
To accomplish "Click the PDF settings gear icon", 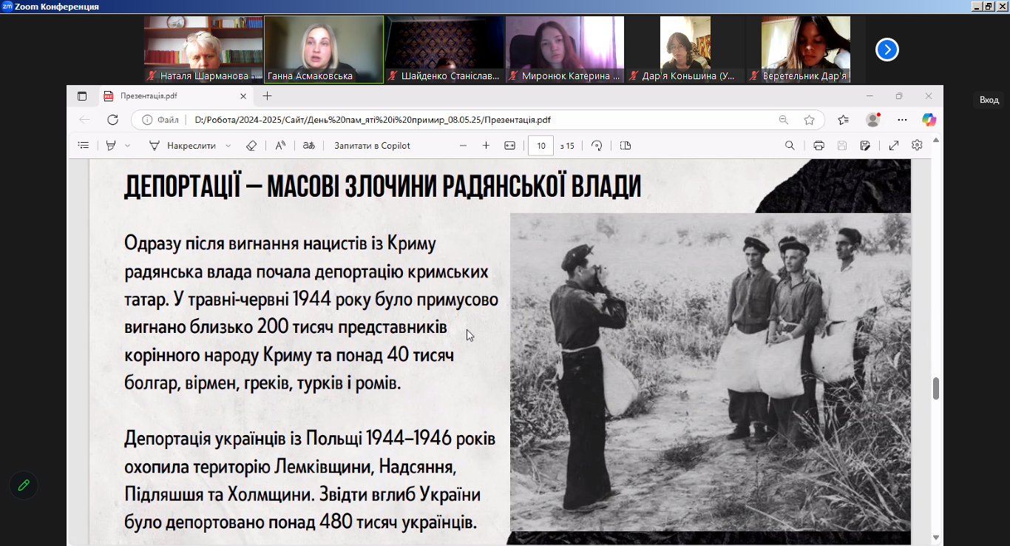I will [x=917, y=146].
